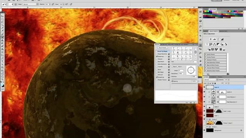
Task: Switch to the Paths tab
Action: click(x=220, y=77)
